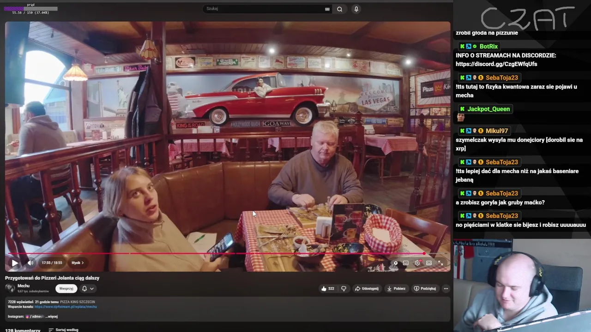Expand description with ...więcej
This screenshot has height=332, width=591.
tap(52, 316)
